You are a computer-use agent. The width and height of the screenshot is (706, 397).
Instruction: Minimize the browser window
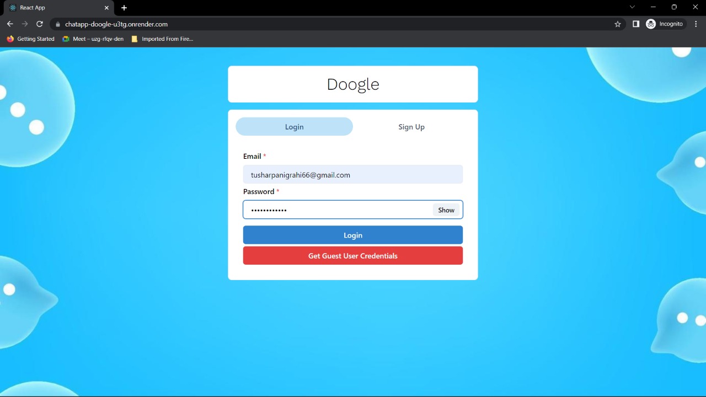pyautogui.click(x=653, y=7)
